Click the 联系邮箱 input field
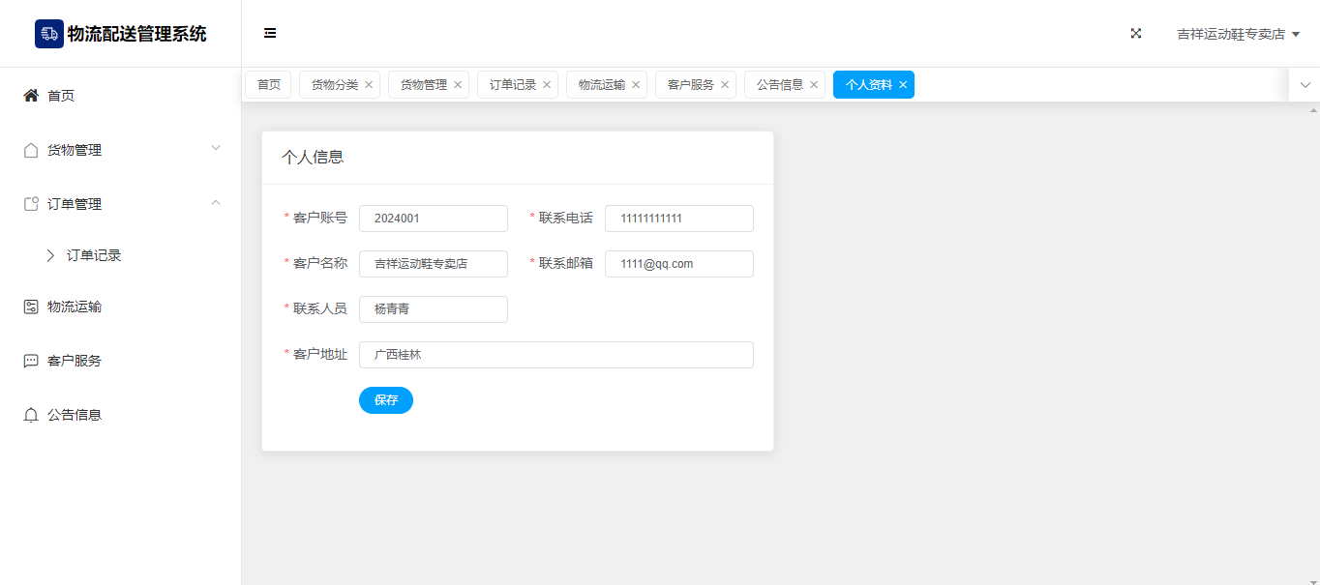 [678, 264]
